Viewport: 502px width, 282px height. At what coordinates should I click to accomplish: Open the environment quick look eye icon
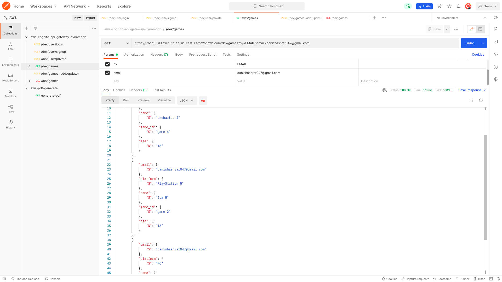point(495,18)
